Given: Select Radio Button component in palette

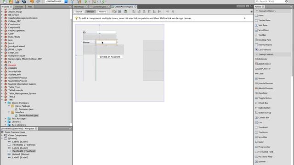Looking at the screenshot, I should (x=264, y=108).
